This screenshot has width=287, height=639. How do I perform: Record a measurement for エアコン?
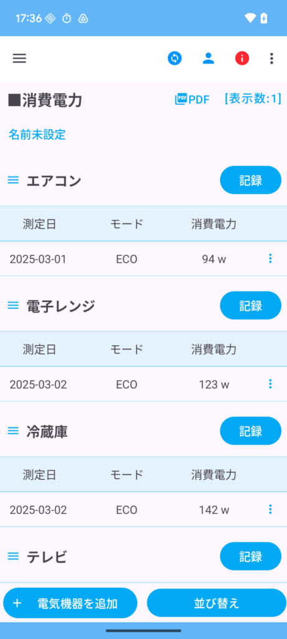251,180
